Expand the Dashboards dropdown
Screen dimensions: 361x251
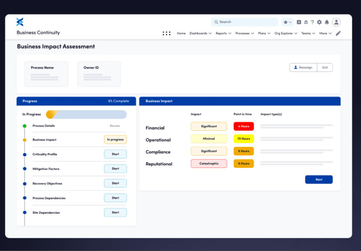pyautogui.click(x=200, y=33)
